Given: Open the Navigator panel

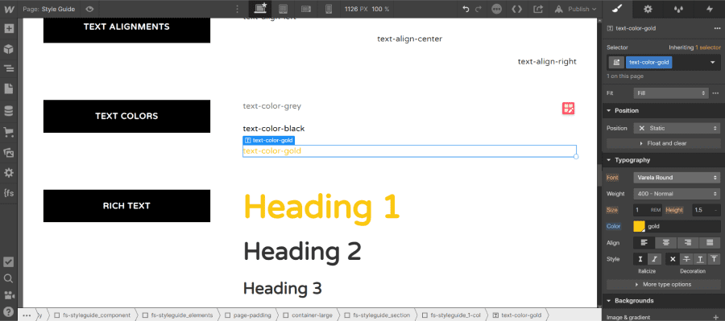Looking at the screenshot, I should point(9,69).
